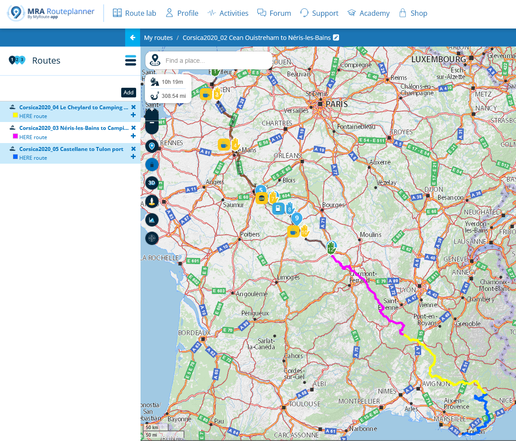This screenshot has height=441, width=516.
Task: Click the coffee stop marker near waypoint 4
Action: click(x=224, y=144)
